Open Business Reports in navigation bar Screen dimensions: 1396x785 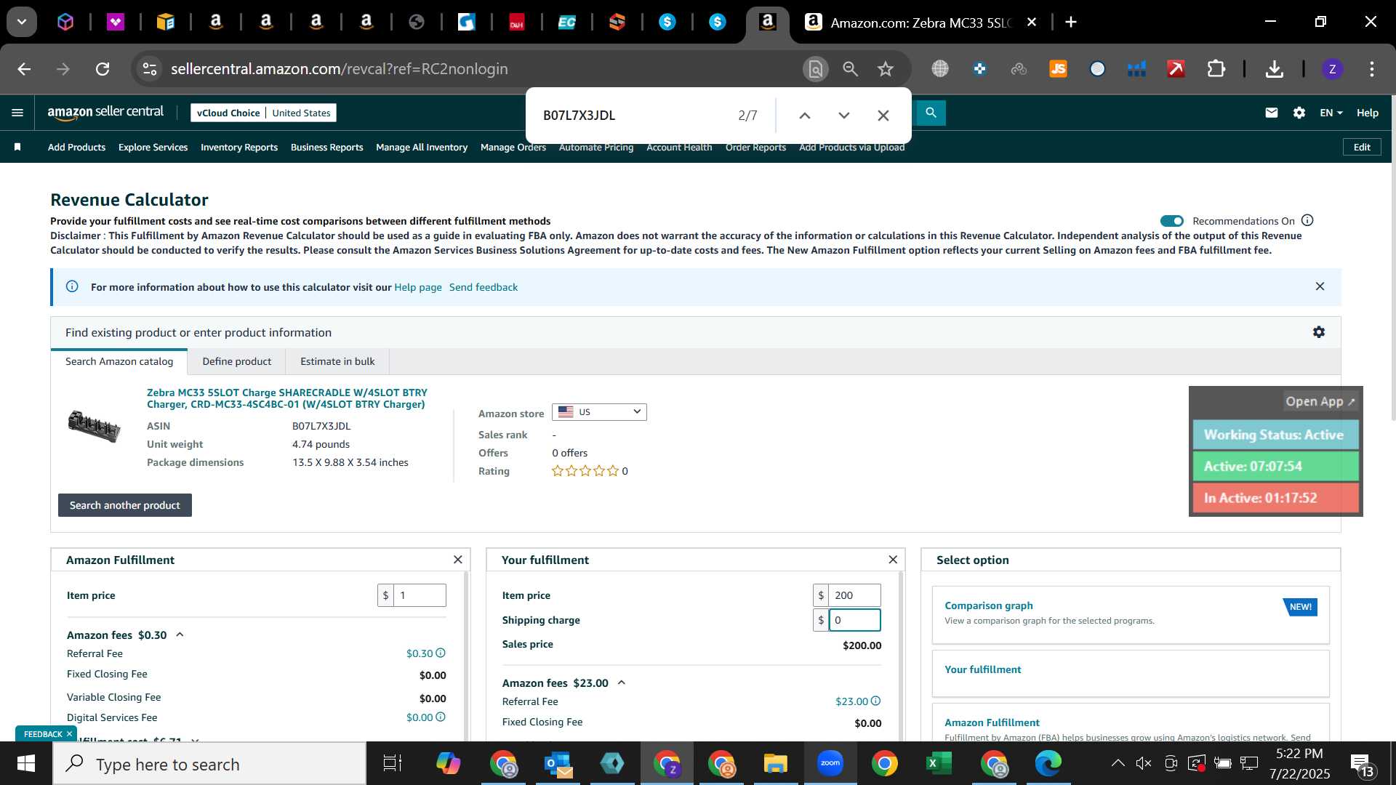pos(326,147)
